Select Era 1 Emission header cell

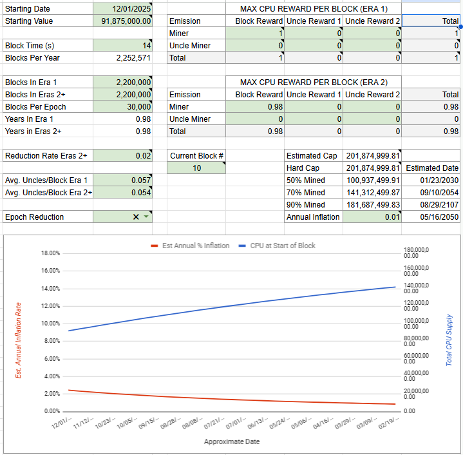point(196,21)
